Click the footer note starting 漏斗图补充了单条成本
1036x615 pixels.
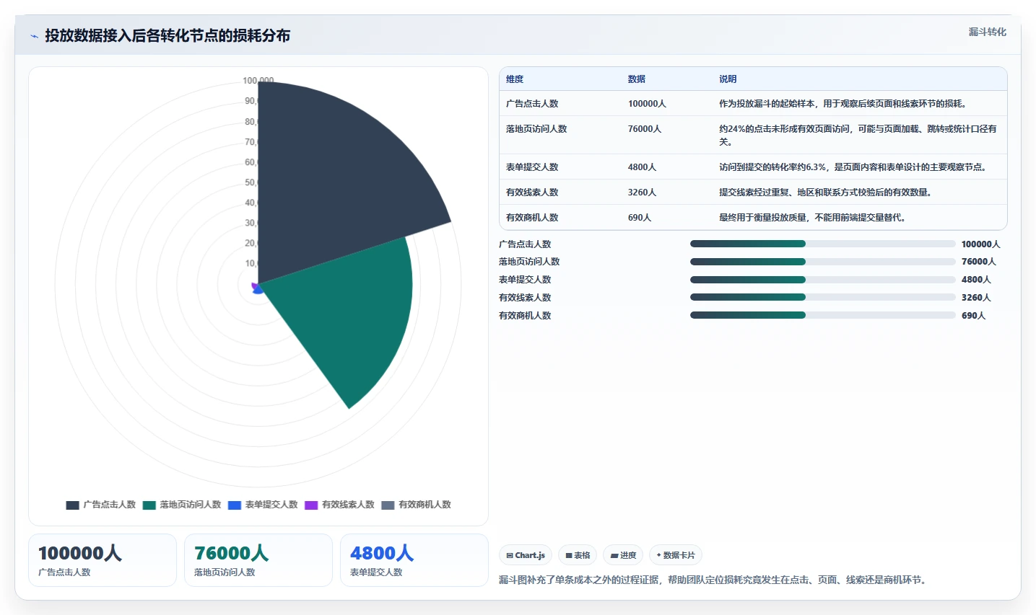coord(714,580)
